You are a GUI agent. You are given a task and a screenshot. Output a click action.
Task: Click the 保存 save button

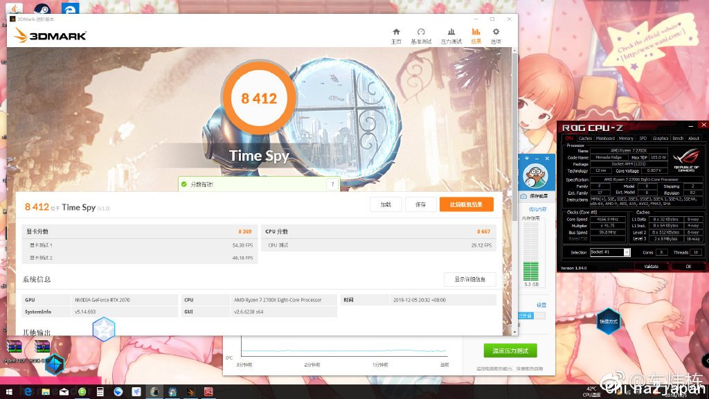[420, 204]
